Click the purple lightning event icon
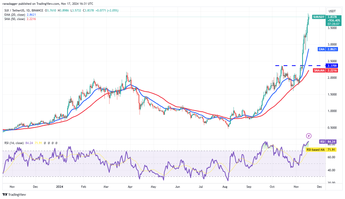The width and height of the screenshot is (345, 199). 309,136
